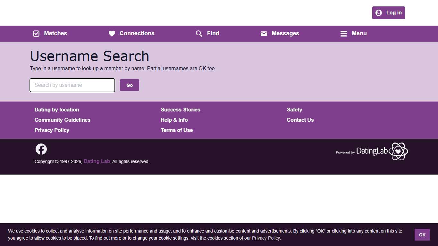Click the Connections heart icon
This screenshot has width=438, height=246.
point(112,33)
